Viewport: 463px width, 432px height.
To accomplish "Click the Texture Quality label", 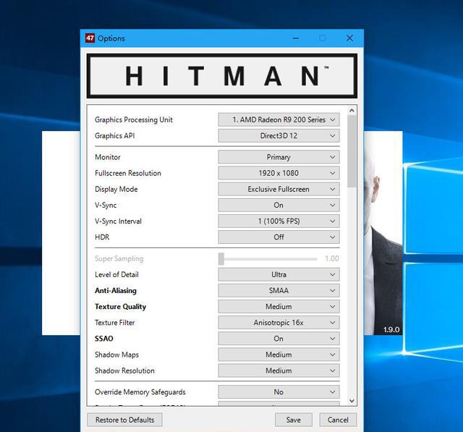I will click(120, 307).
